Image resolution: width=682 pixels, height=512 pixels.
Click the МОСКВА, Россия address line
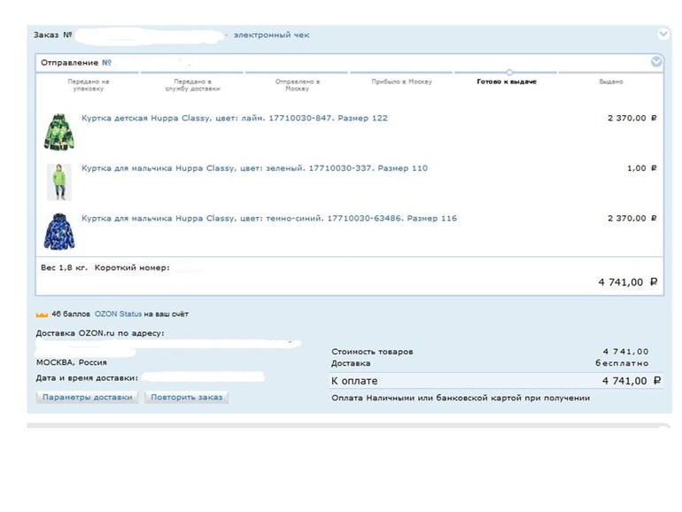point(72,362)
